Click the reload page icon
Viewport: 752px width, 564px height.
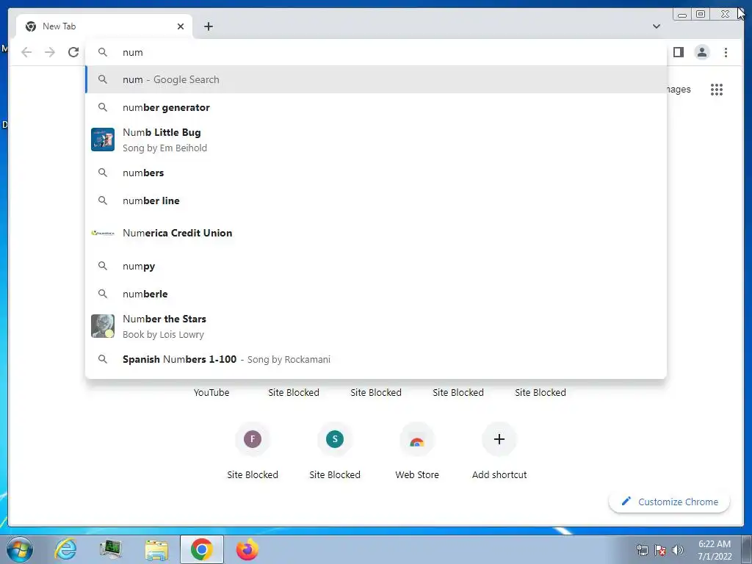(x=73, y=52)
